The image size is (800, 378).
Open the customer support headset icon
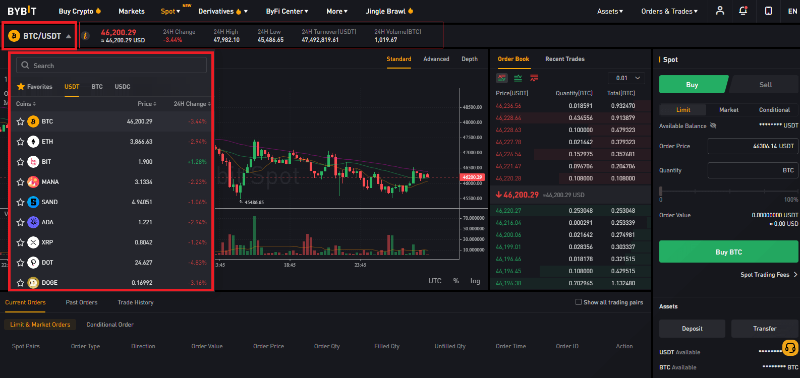[x=790, y=348]
